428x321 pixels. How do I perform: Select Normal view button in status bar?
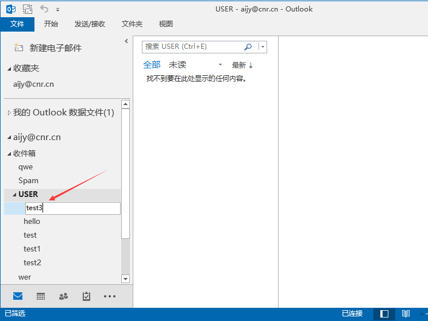(384, 314)
